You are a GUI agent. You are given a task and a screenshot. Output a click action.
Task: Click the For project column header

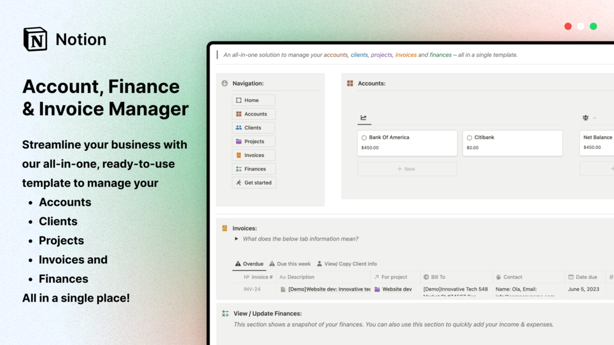point(395,277)
